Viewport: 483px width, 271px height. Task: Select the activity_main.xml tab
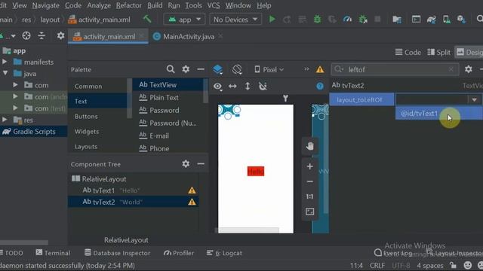[108, 37]
